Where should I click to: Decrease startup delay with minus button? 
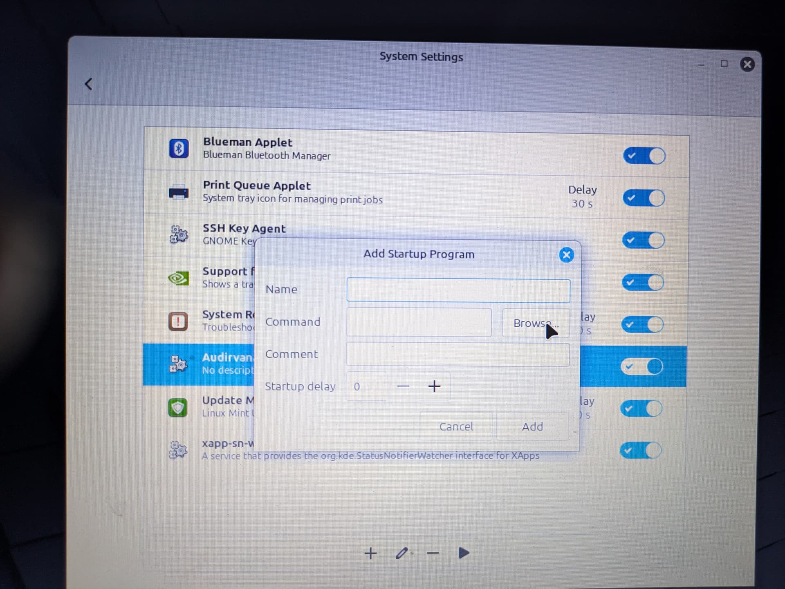(403, 386)
